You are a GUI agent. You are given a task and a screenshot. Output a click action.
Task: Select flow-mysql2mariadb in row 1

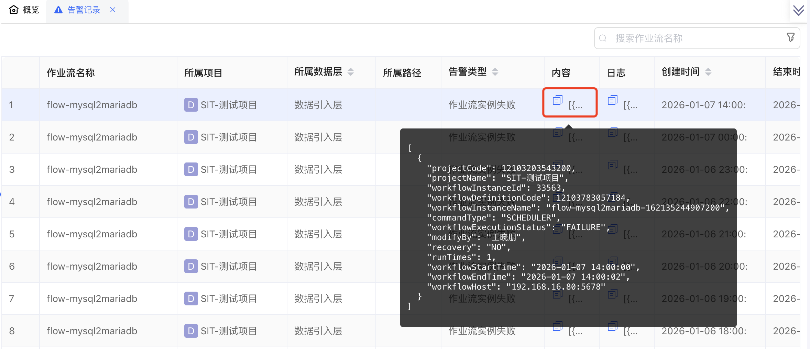click(92, 105)
